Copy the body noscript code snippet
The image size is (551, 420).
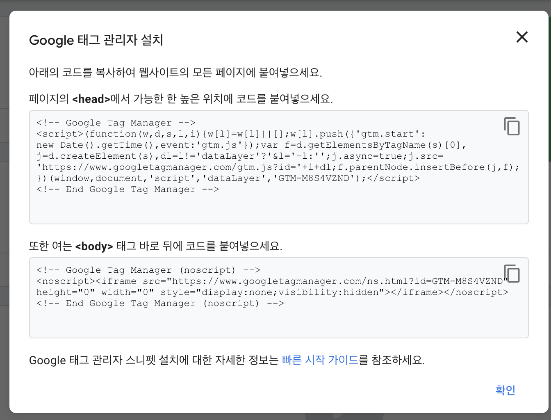[x=512, y=274]
